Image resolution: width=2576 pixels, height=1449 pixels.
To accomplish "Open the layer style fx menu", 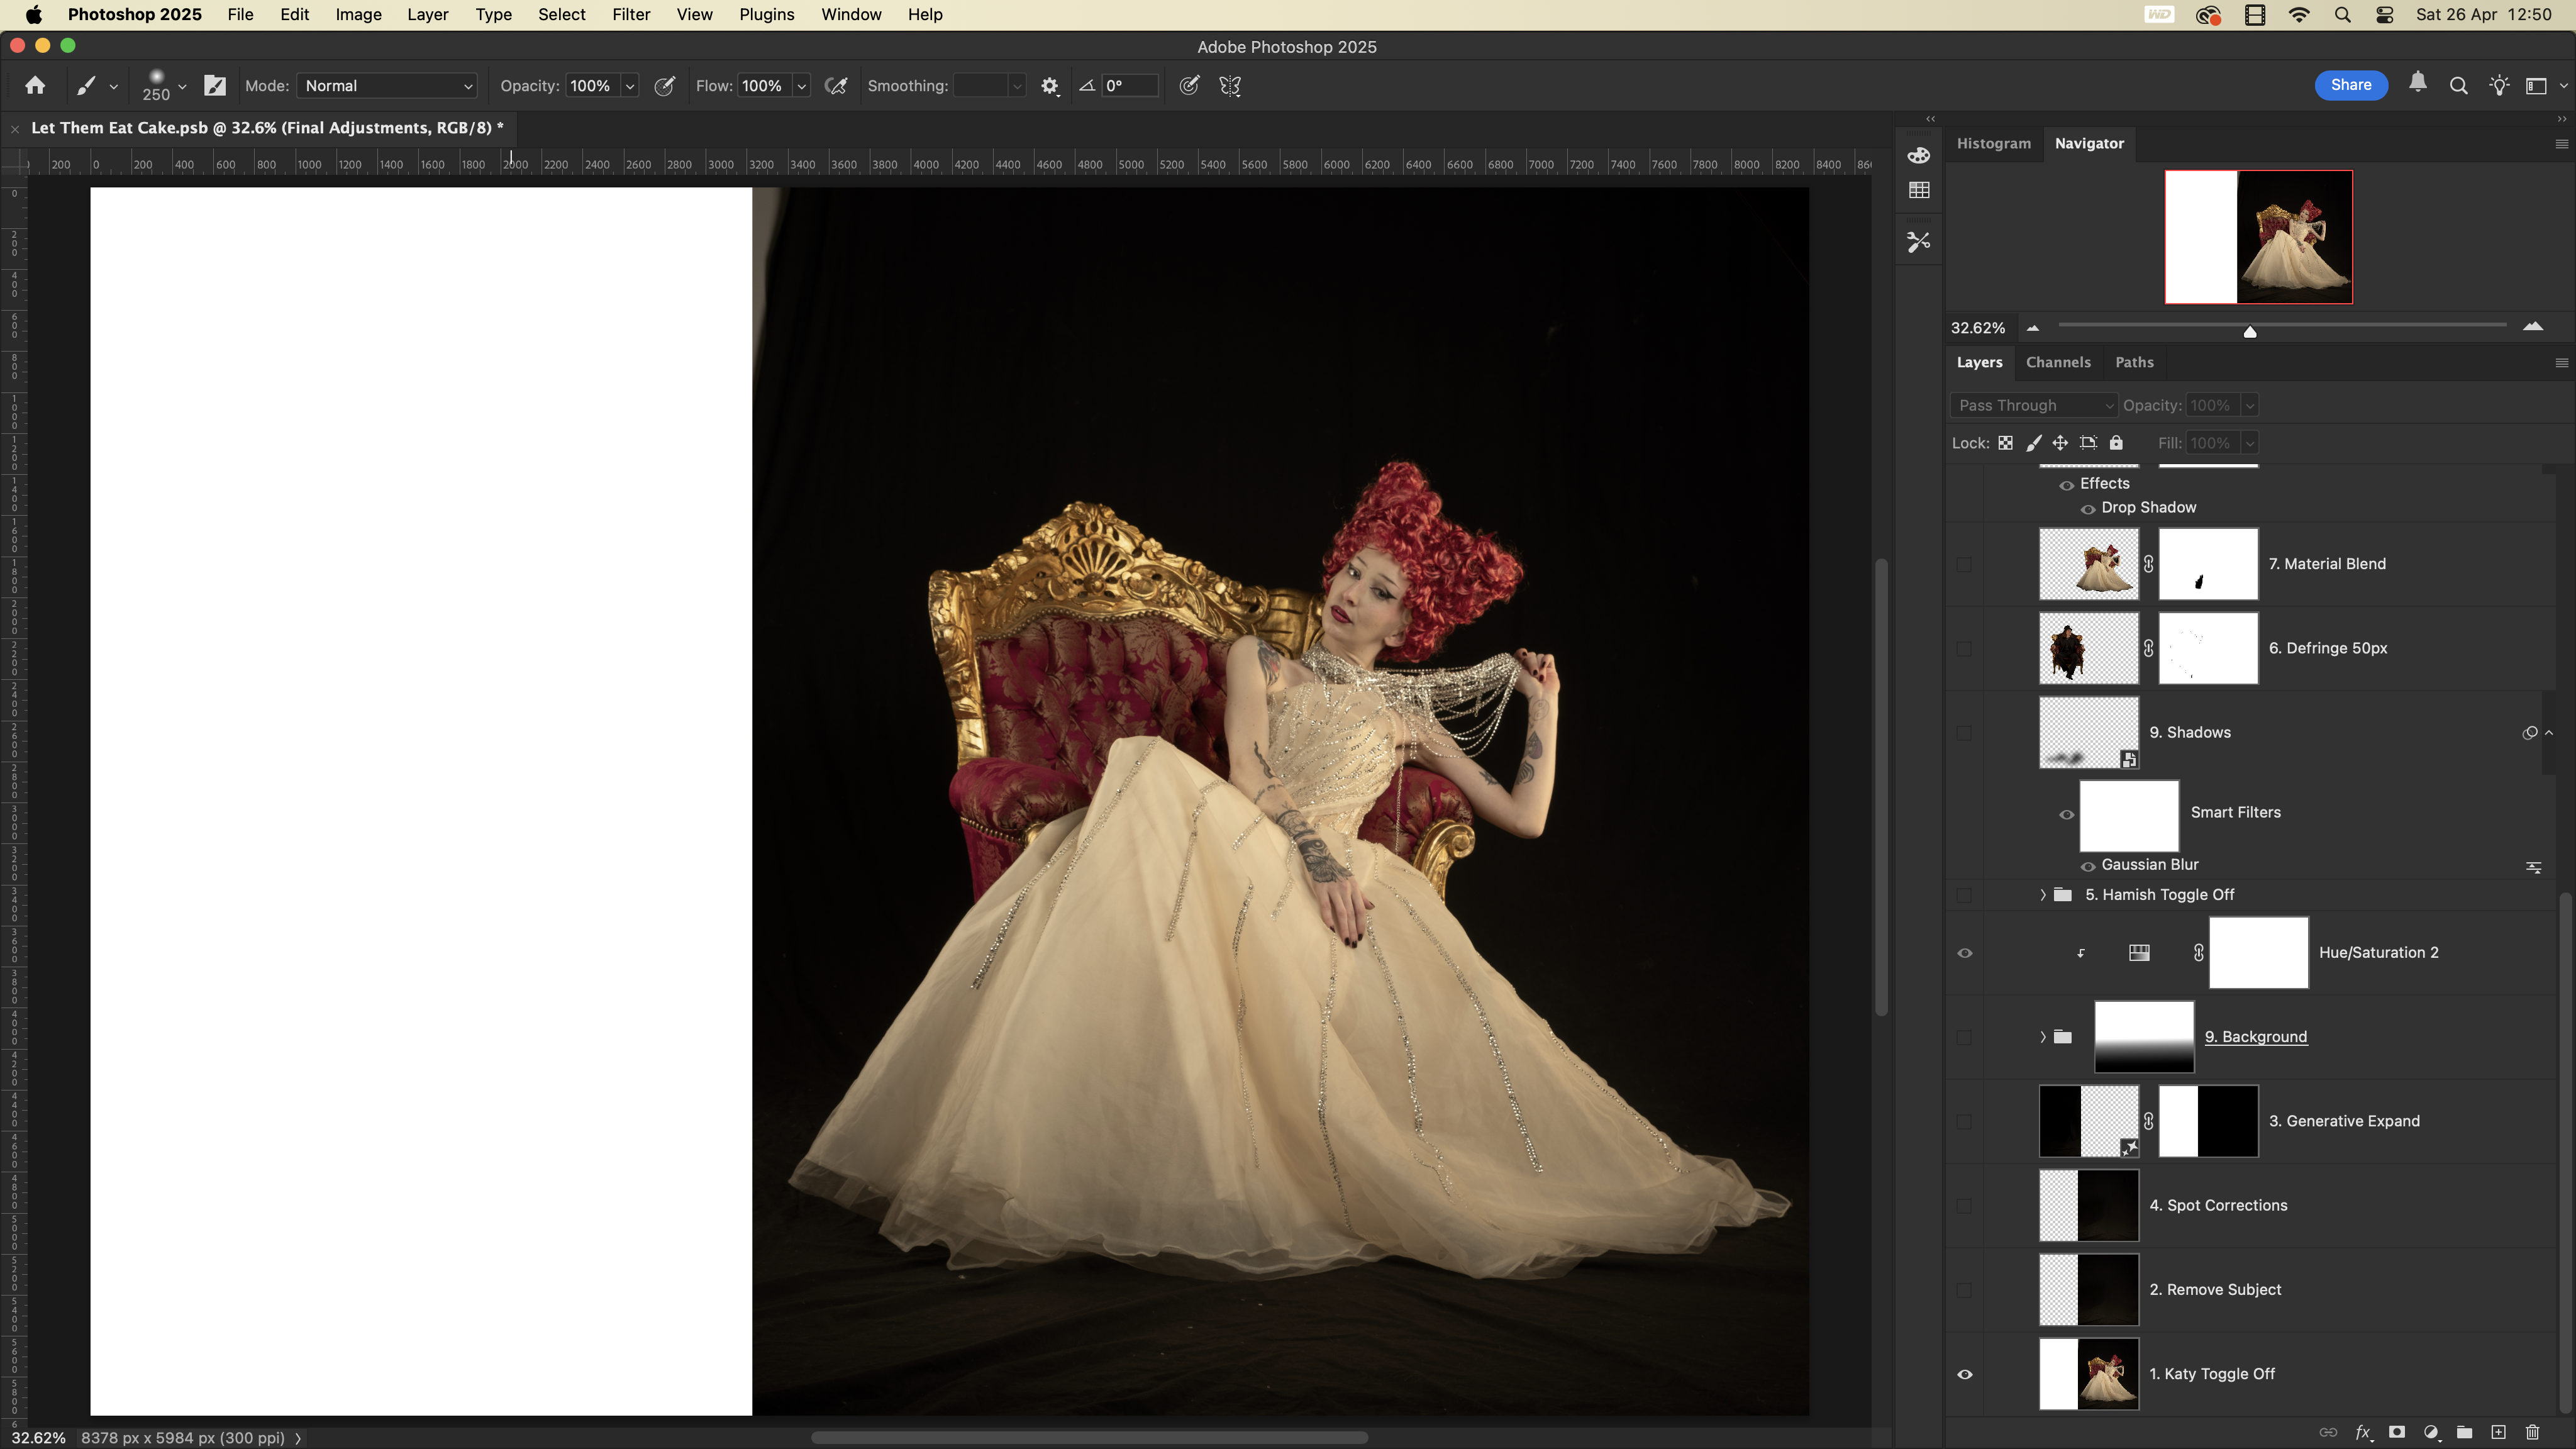I will tap(2363, 1432).
